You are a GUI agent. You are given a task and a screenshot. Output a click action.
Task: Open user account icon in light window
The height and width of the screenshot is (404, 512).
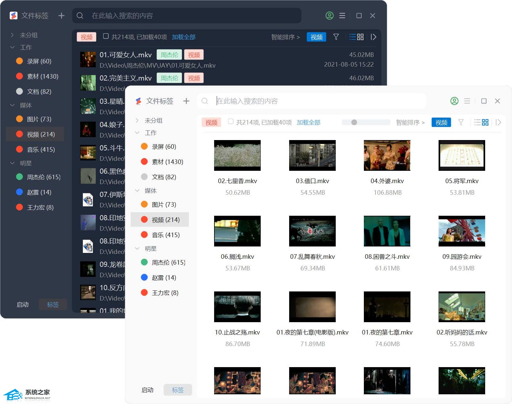454,101
